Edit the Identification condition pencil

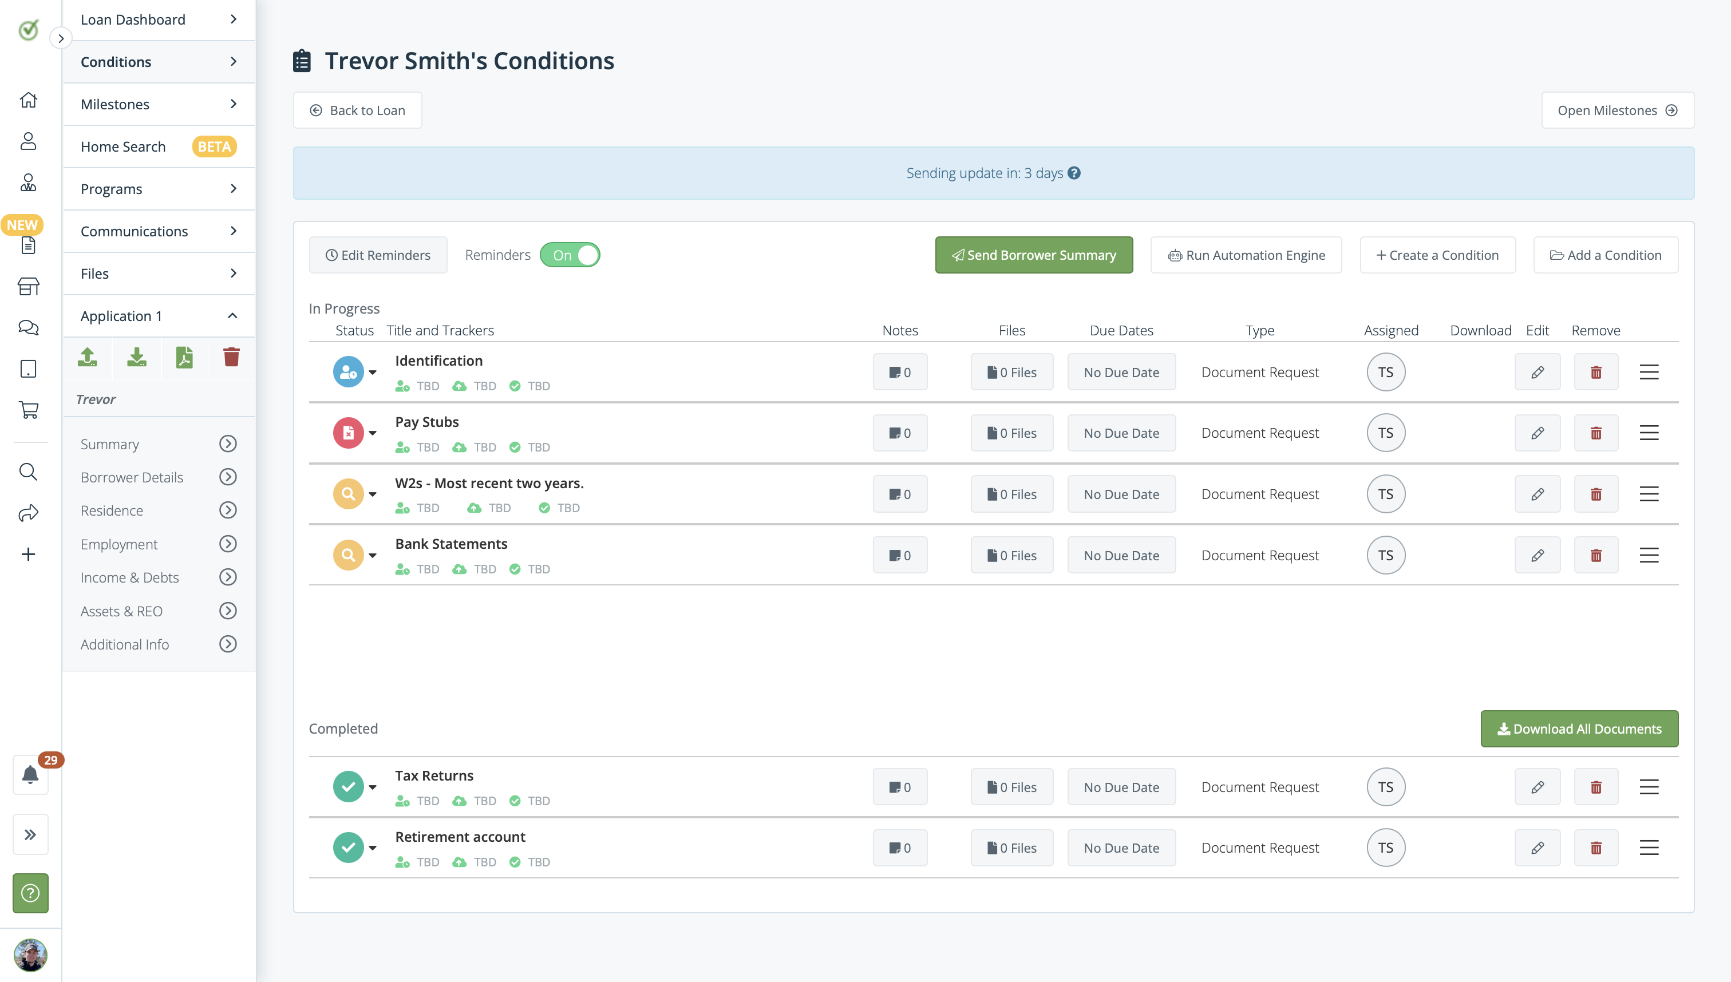point(1538,373)
